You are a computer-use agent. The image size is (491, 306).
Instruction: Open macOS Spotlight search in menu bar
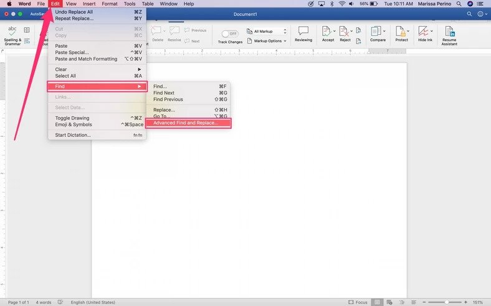click(459, 4)
